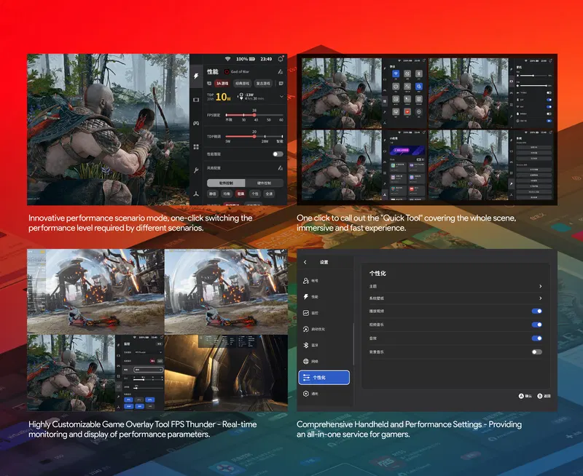Screen dimensions: 583x476
Task: Choose the 静音 fan mode chip
Action: pyautogui.click(x=213, y=194)
